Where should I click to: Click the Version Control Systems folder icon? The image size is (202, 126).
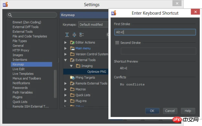pos(72,54)
